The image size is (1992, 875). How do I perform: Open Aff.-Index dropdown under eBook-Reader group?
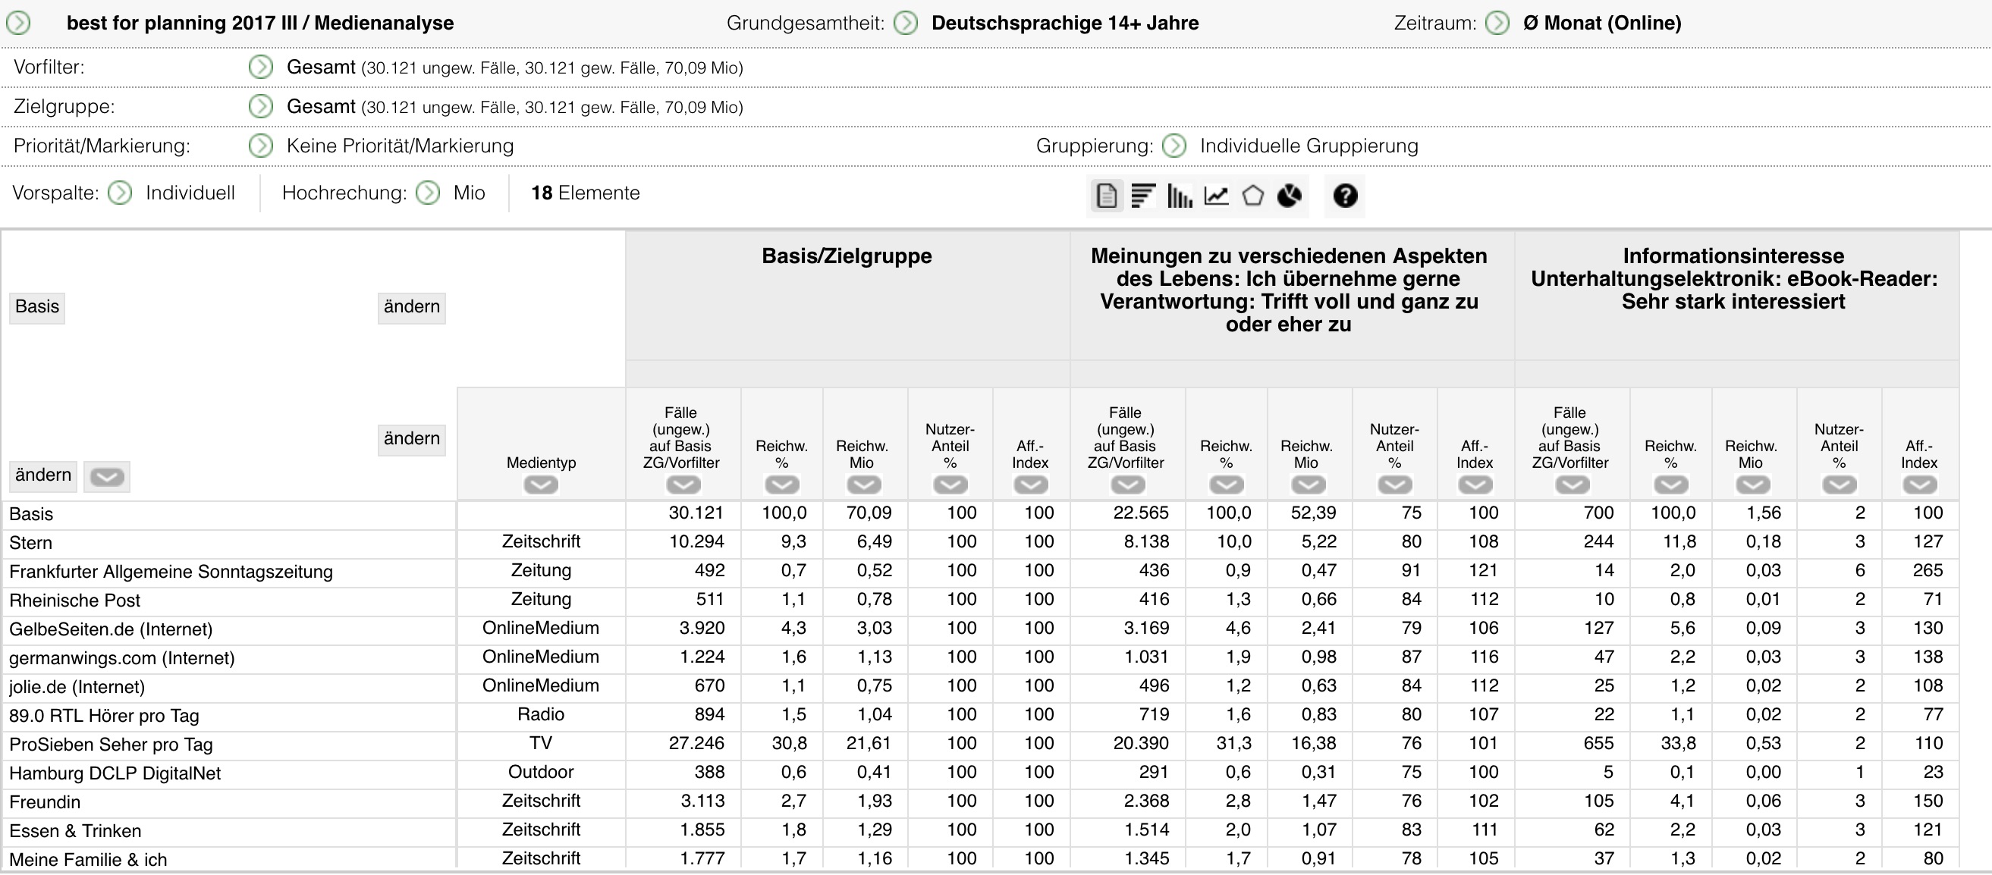pos(1920,485)
